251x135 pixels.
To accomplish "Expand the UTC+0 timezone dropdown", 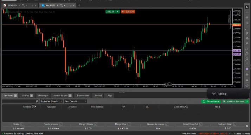I will (226, 134).
